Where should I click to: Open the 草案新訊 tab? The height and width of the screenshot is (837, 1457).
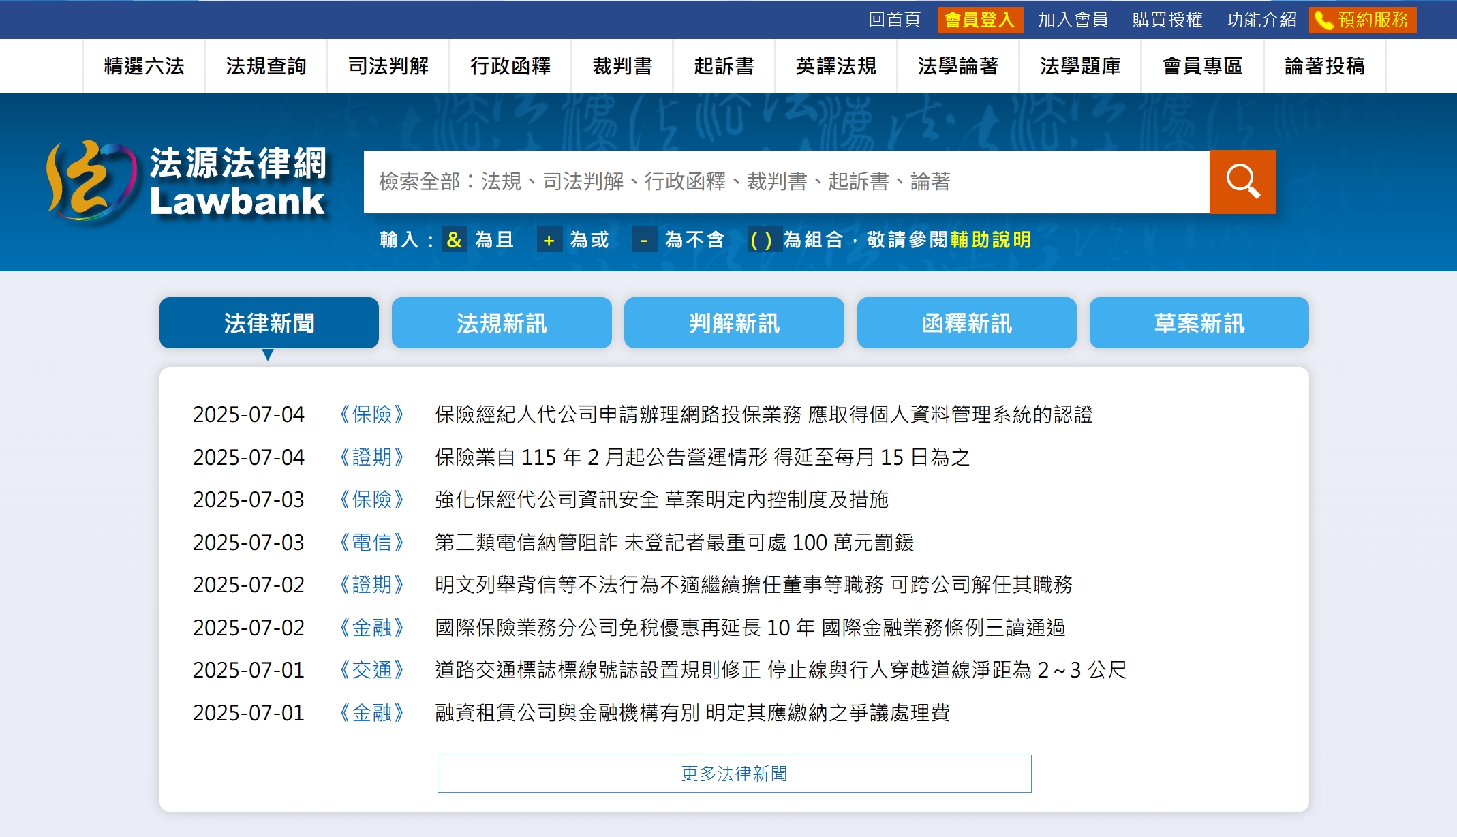point(1199,322)
